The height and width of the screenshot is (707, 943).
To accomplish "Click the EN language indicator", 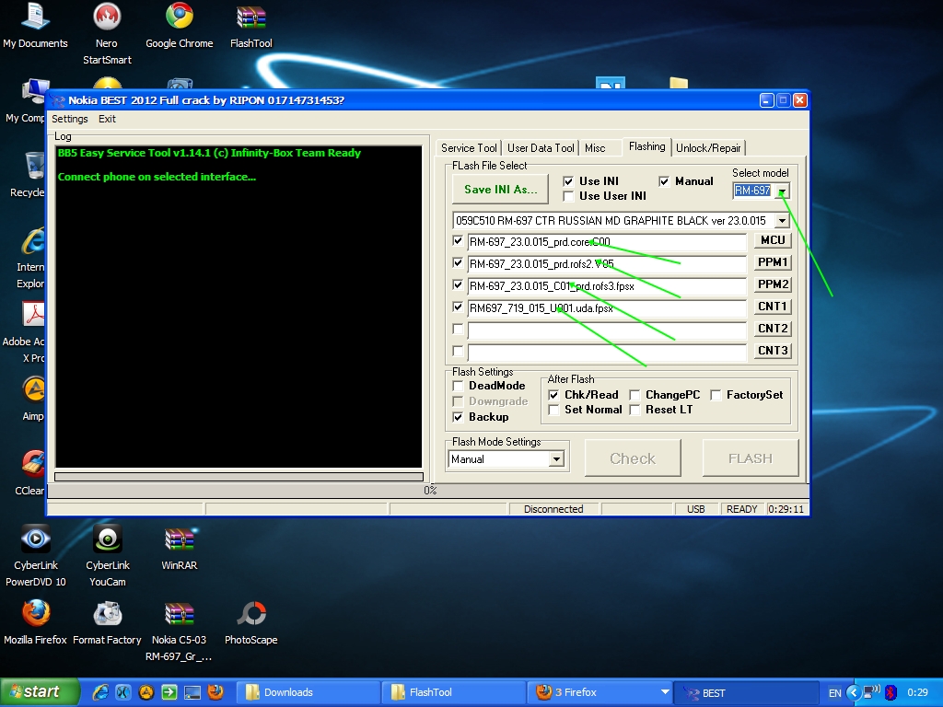I will click(834, 693).
